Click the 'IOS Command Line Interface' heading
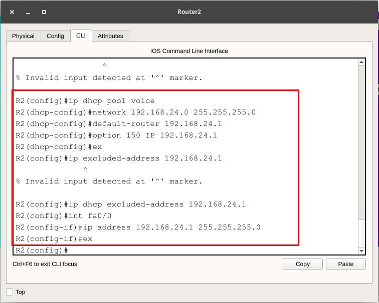 [x=189, y=51]
